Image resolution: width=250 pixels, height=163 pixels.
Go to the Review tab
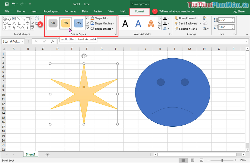click(x=98, y=11)
